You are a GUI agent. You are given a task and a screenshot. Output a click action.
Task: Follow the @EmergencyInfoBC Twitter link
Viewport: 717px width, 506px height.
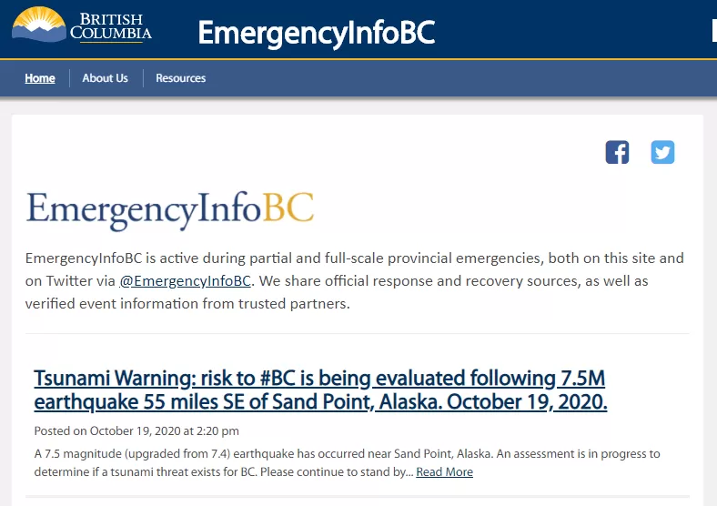[186, 281]
